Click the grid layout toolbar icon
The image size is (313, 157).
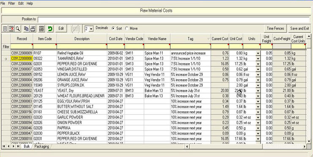point(41,29)
